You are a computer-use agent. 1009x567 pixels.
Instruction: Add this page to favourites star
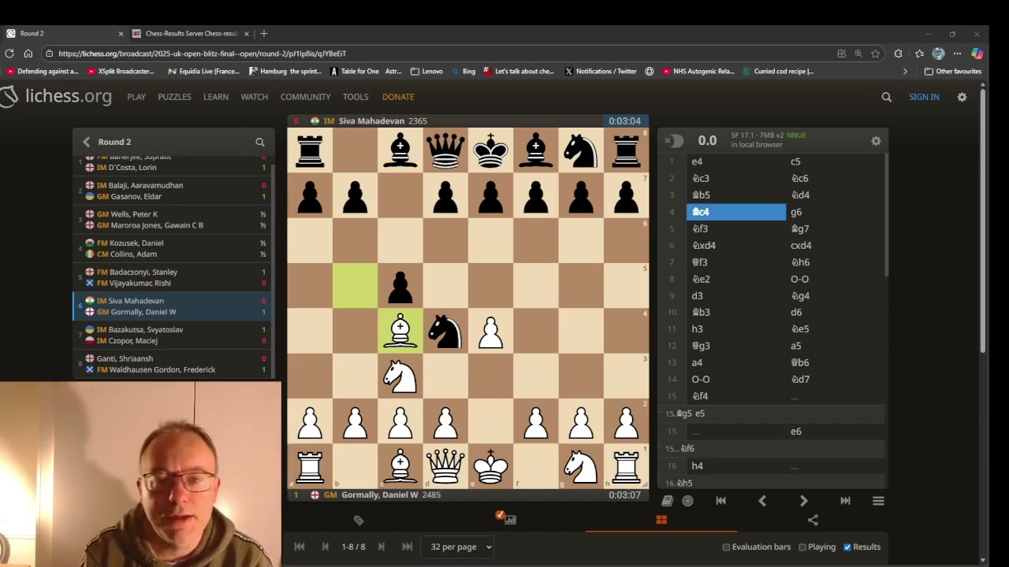(x=875, y=54)
